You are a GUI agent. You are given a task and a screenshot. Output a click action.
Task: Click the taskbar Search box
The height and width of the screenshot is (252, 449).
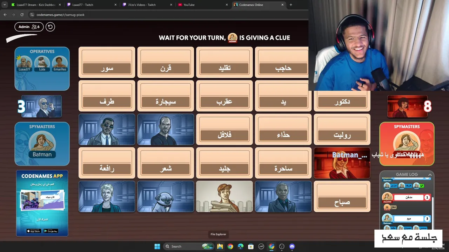[x=189, y=246]
